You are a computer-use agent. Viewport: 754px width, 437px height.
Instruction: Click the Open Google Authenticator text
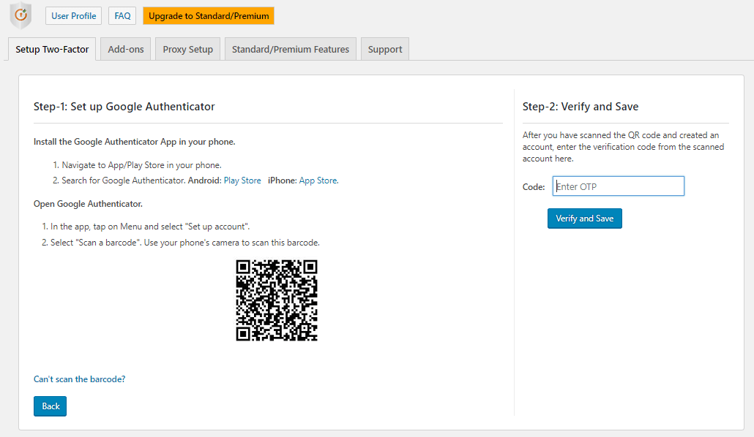tap(88, 204)
